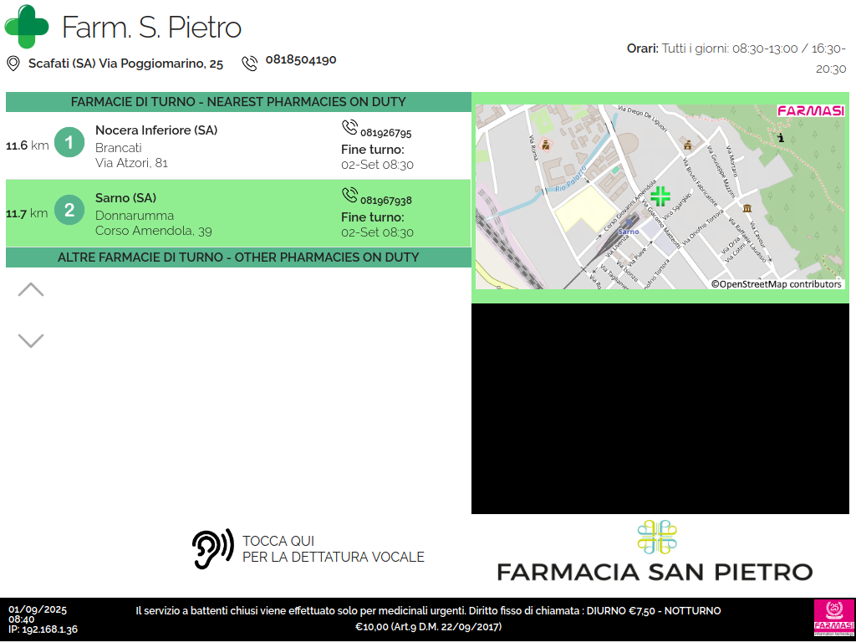Click the Farmacie di Turno header
856x642 pixels.
(x=238, y=102)
